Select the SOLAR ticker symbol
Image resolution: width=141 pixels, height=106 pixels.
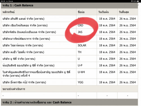82,46
